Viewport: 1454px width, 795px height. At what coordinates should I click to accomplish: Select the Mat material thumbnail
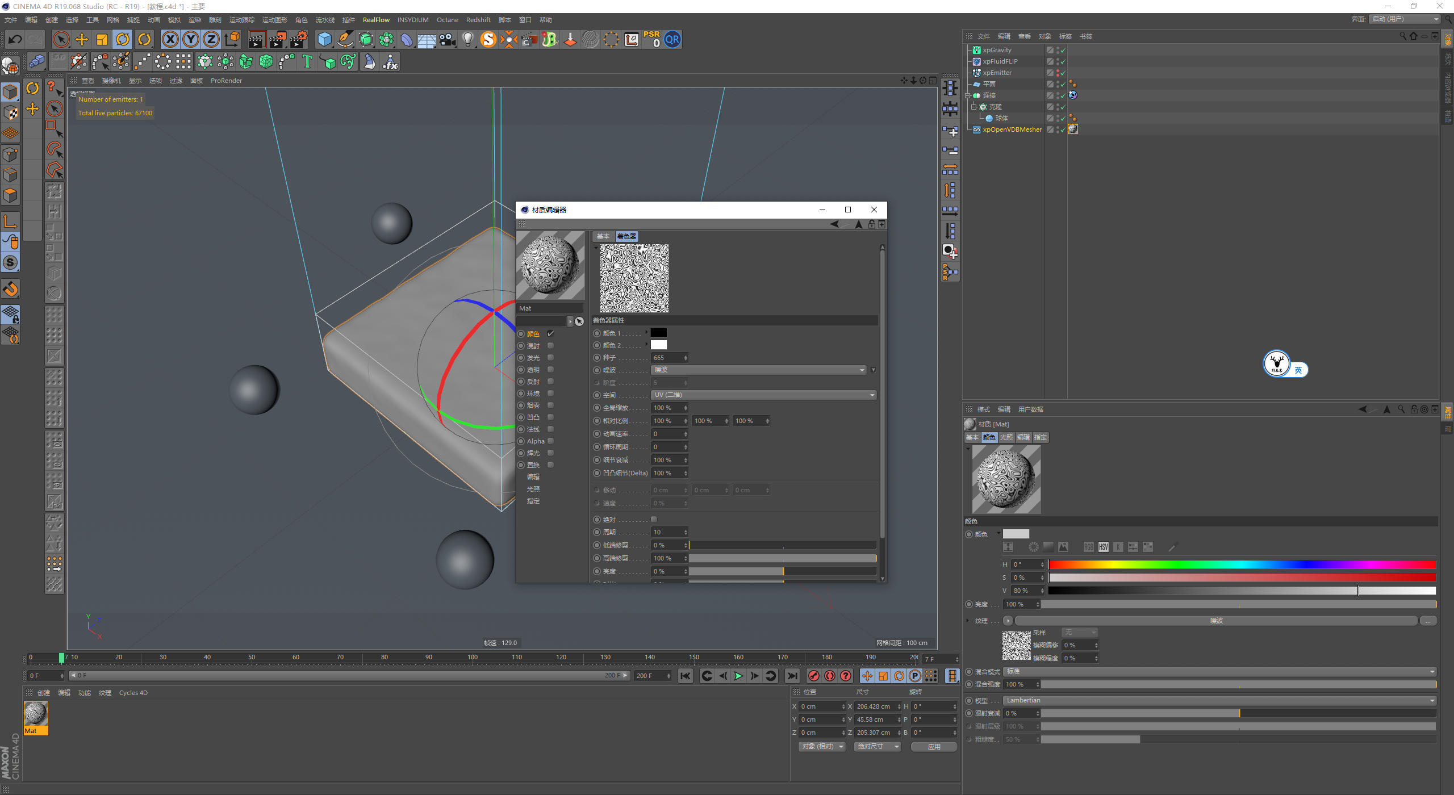tap(36, 714)
